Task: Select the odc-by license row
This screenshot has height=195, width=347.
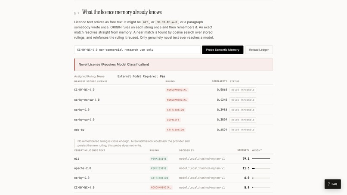Action: click(173, 130)
